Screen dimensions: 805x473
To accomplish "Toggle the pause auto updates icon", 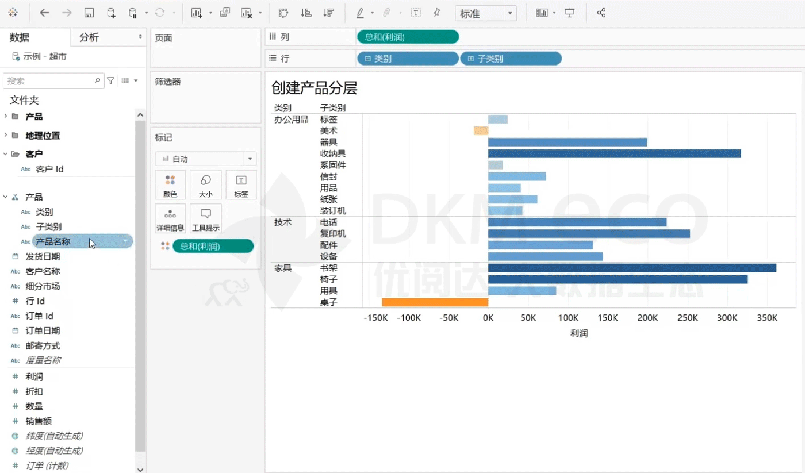I will coord(133,13).
